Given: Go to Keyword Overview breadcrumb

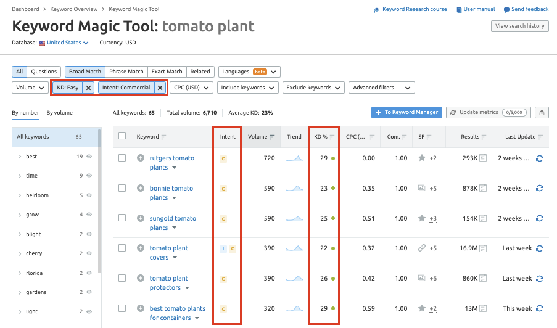Looking at the screenshot, I should [74, 9].
